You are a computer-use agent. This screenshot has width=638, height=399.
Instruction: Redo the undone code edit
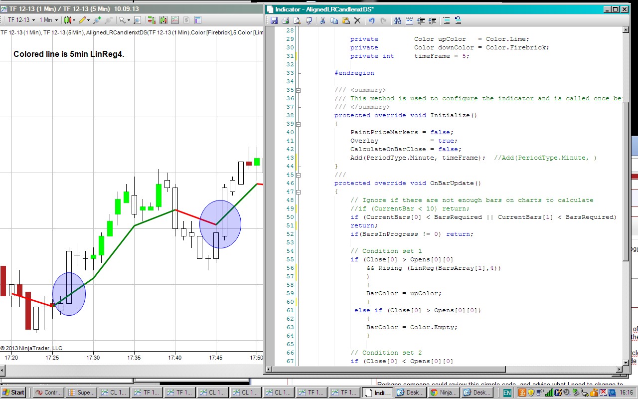pyautogui.click(x=383, y=20)
